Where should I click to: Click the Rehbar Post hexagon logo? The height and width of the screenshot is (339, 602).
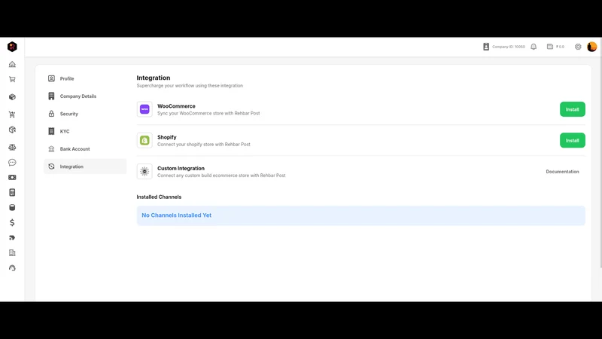pos(12,47)
